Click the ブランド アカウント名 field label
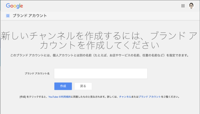The width and height of the screenshot is (200, 114). point(37,74)
